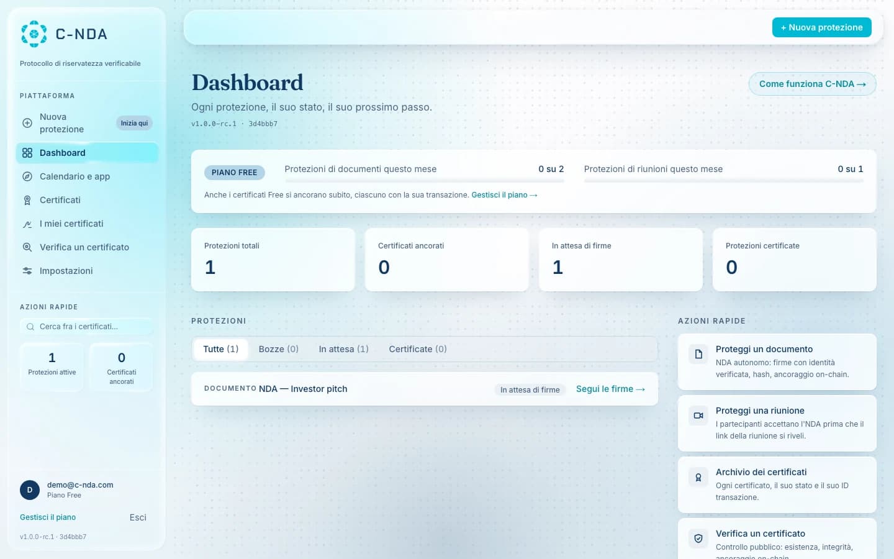The image size is (894, 559).
Task: Switch to the In attesa (1) tab
Action: tap(344, 349)
